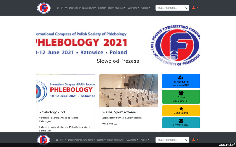236x147 pixels.
Task: Click the conference room photo thumbnail
Action: click(x=129, y=91)
